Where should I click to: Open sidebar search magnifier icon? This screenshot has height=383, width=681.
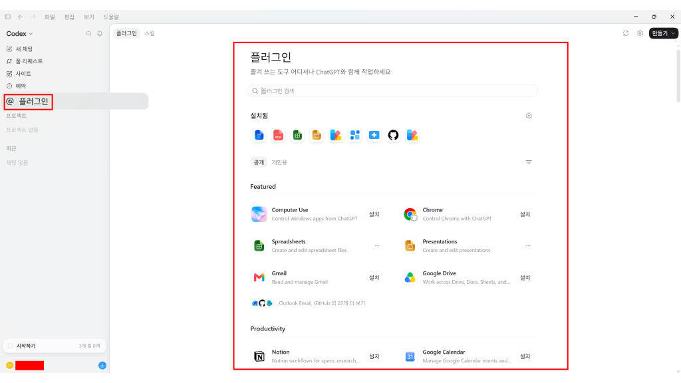88,33
